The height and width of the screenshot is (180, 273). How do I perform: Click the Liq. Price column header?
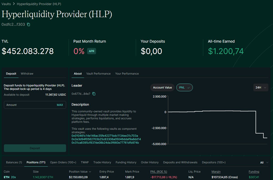coord(194,172)
